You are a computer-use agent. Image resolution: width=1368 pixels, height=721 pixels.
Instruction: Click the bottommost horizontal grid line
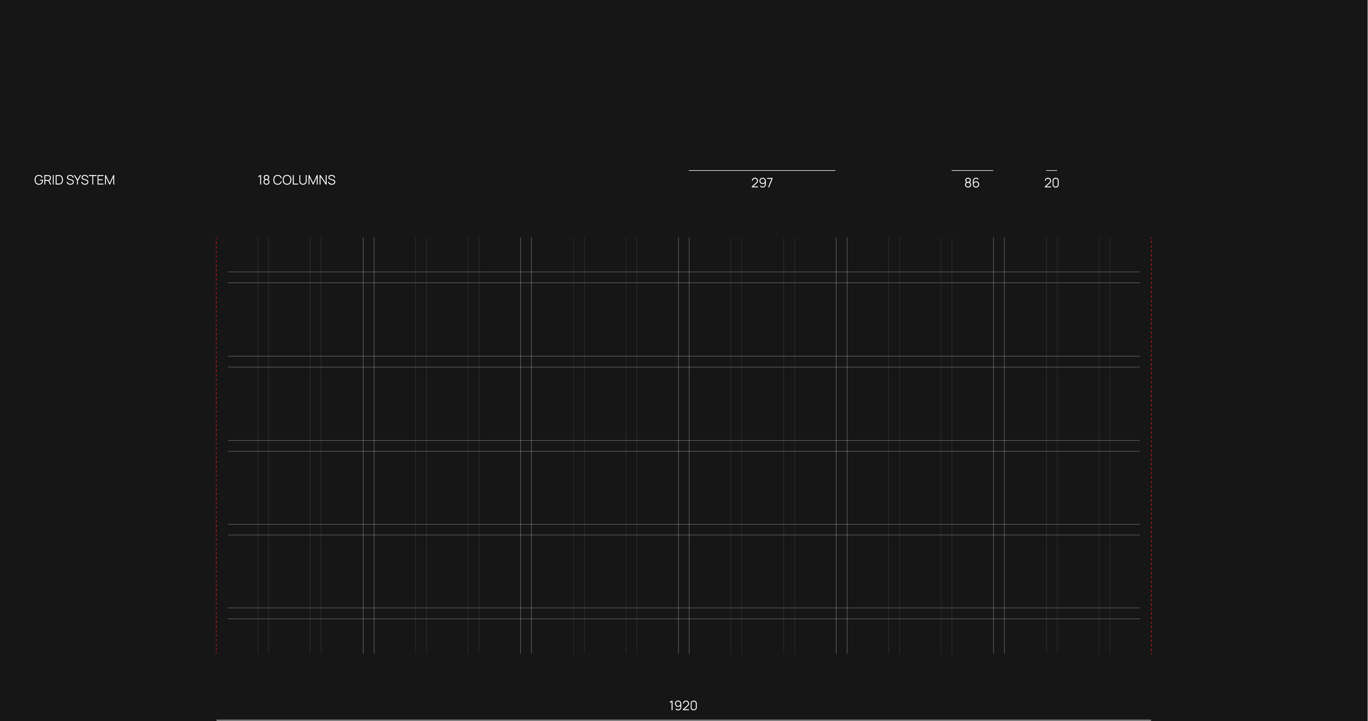tap(683, 618)
